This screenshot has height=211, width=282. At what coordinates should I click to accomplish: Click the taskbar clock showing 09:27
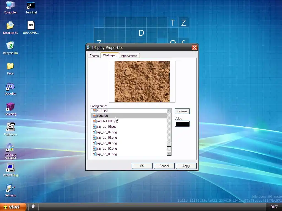(274, 207)
